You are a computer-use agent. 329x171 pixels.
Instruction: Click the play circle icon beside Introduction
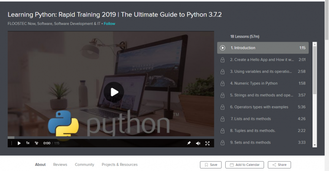click(x=223, y=48)
